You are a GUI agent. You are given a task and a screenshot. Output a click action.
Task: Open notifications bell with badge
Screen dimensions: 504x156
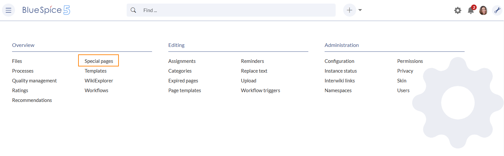[471, 10]
